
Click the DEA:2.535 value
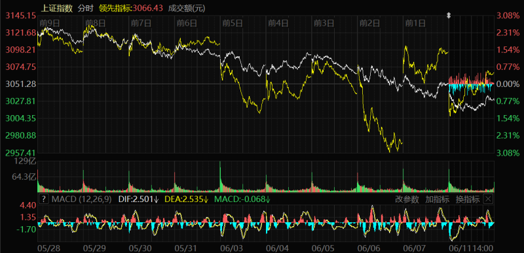click(187, 199)
